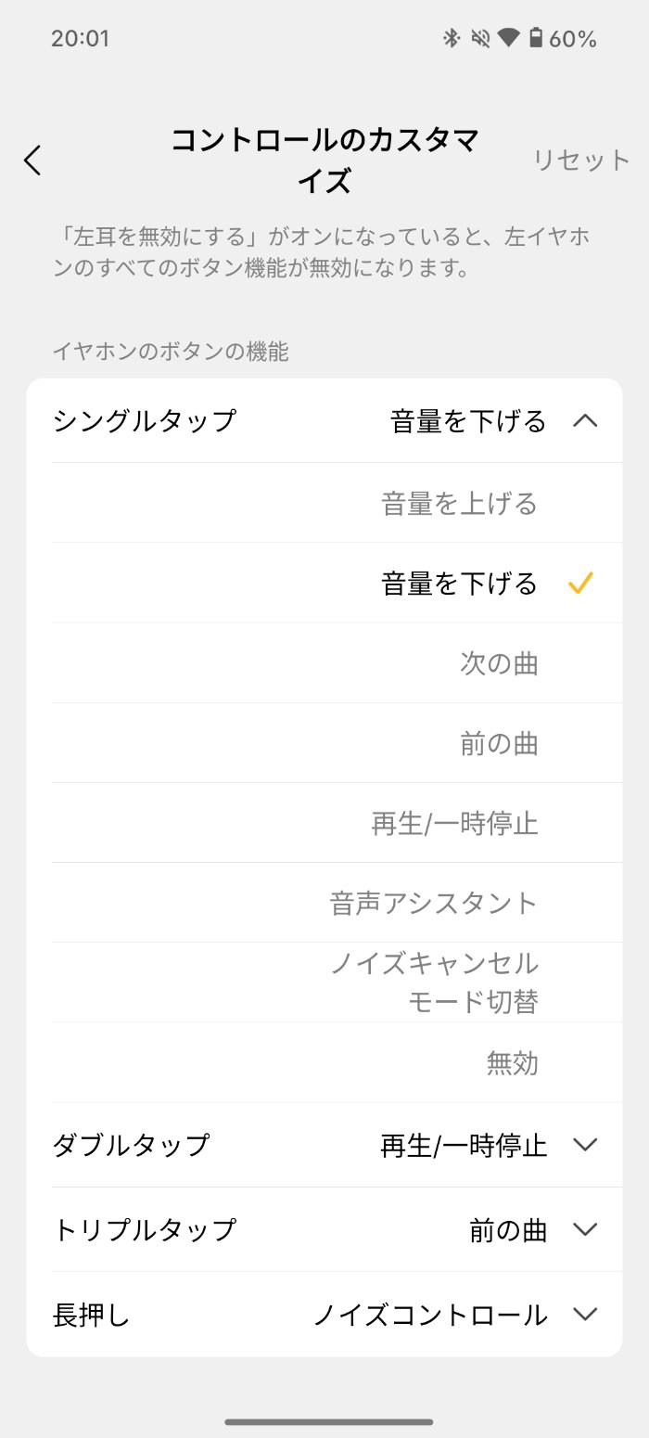Viewport: 649px width, 1438px height.
Task: Tap the back arrow to leave customization
Action: pos(32,160)
